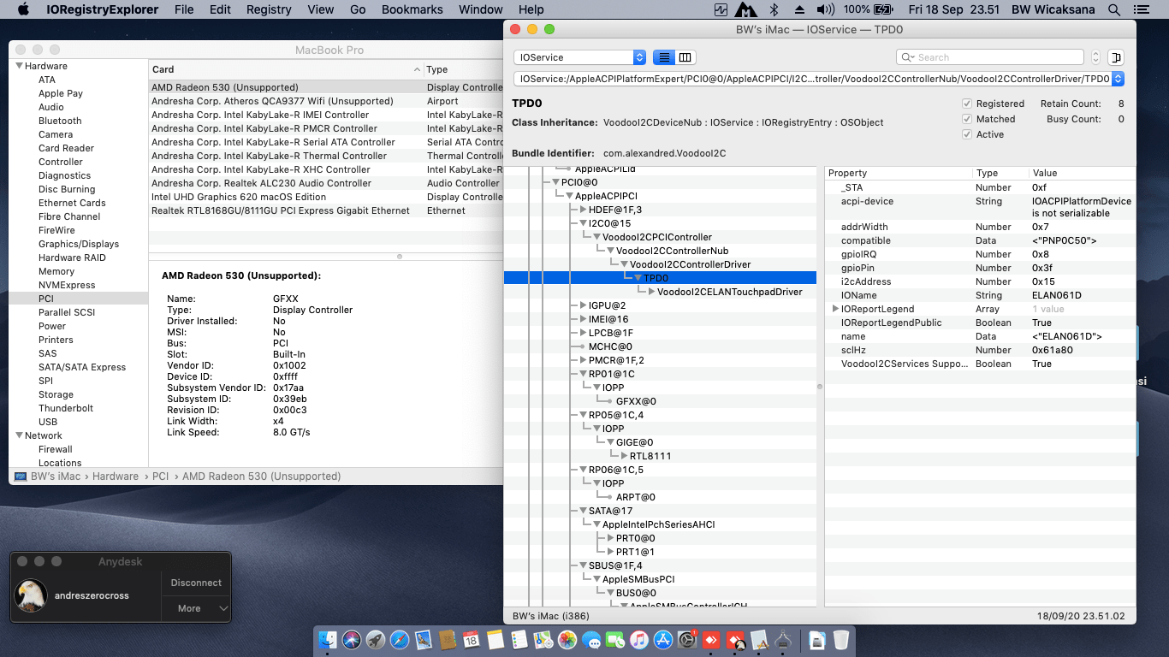
Task: Sort properties by the Property column header
Action: 898,173
